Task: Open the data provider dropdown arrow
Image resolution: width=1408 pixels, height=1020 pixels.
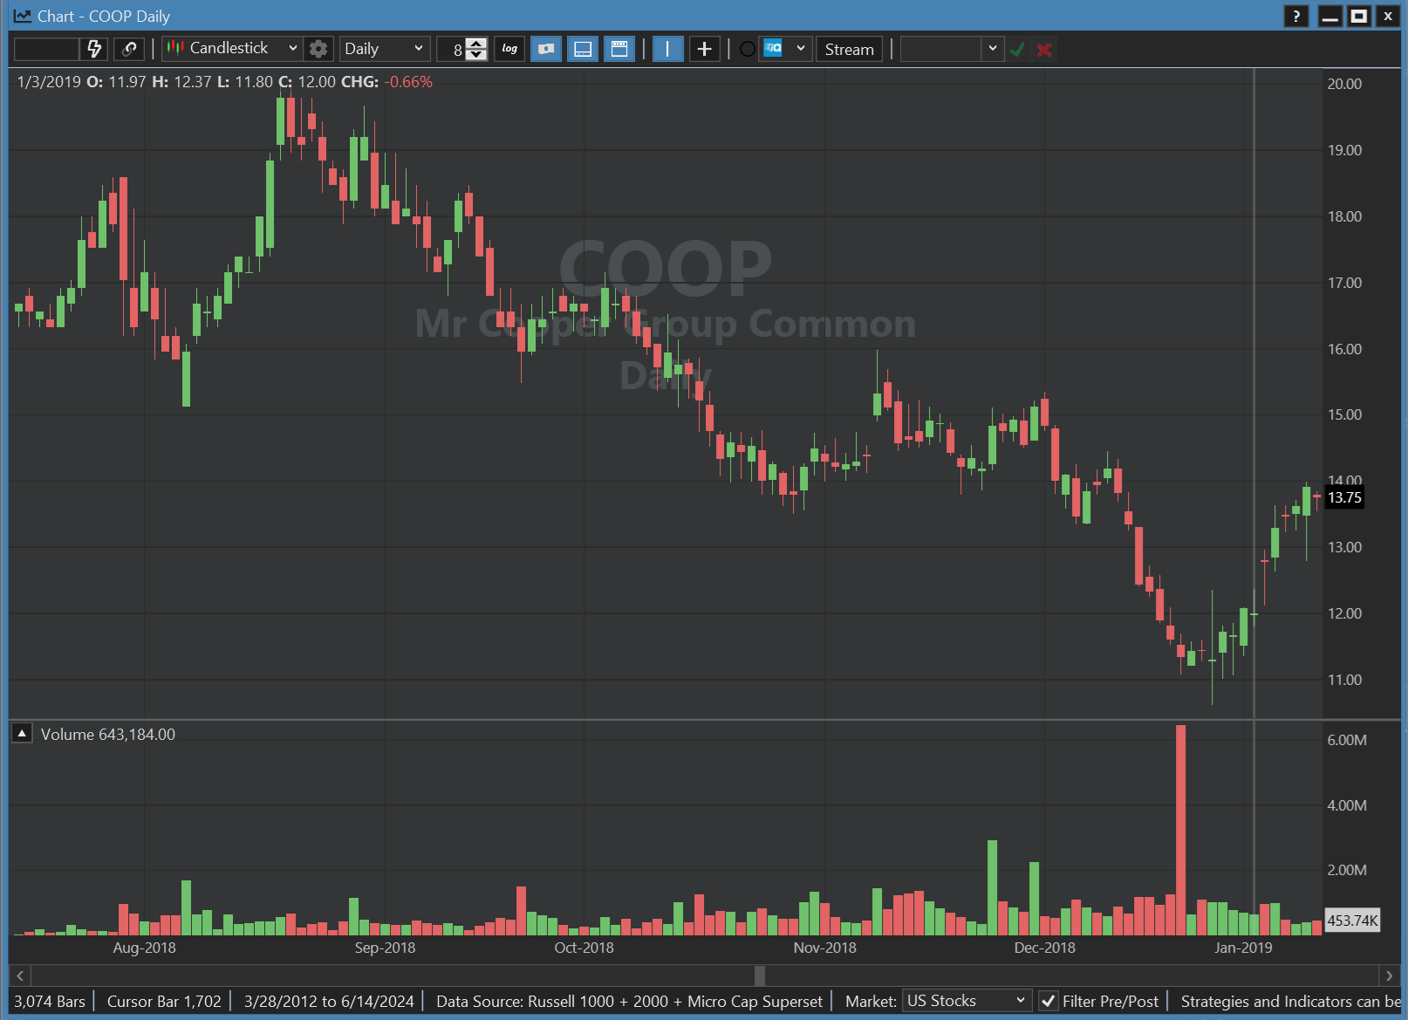Action: click(x=801, y=49)
